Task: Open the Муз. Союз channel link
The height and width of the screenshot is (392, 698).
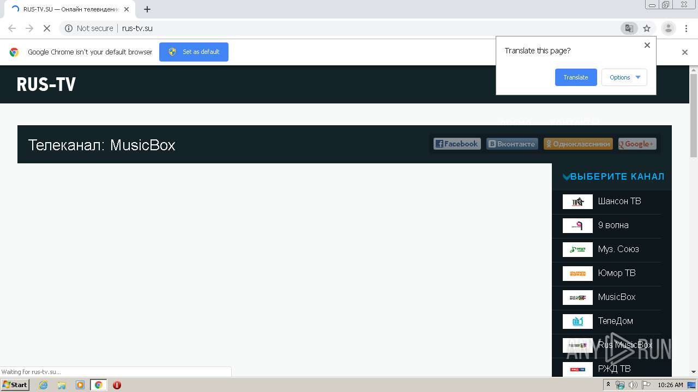Action: 618,249
